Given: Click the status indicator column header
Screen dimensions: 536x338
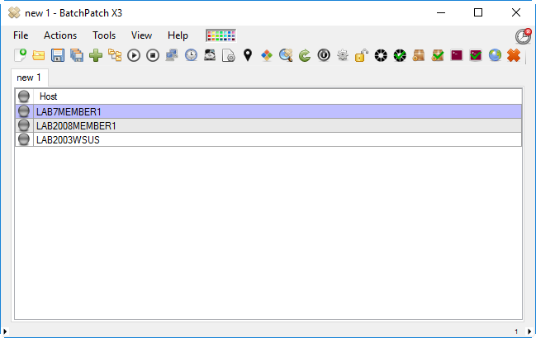Looking at the screenshot, I should point(24,96).
